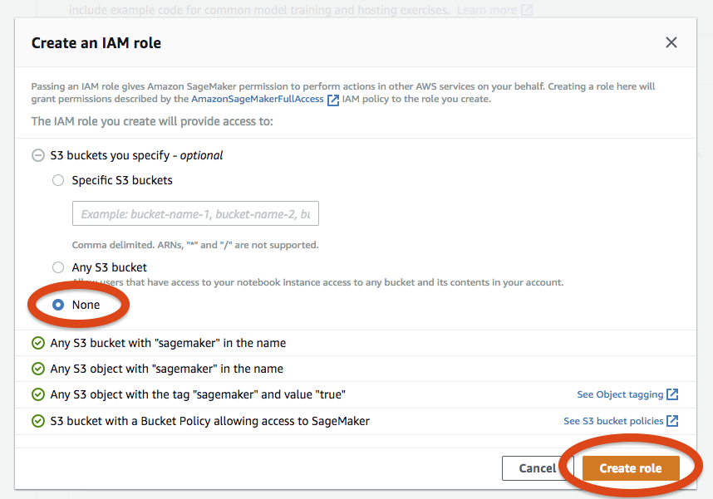
Task: Click green checkmark beside the Bucket Policy row
Action: coord(37,420)
